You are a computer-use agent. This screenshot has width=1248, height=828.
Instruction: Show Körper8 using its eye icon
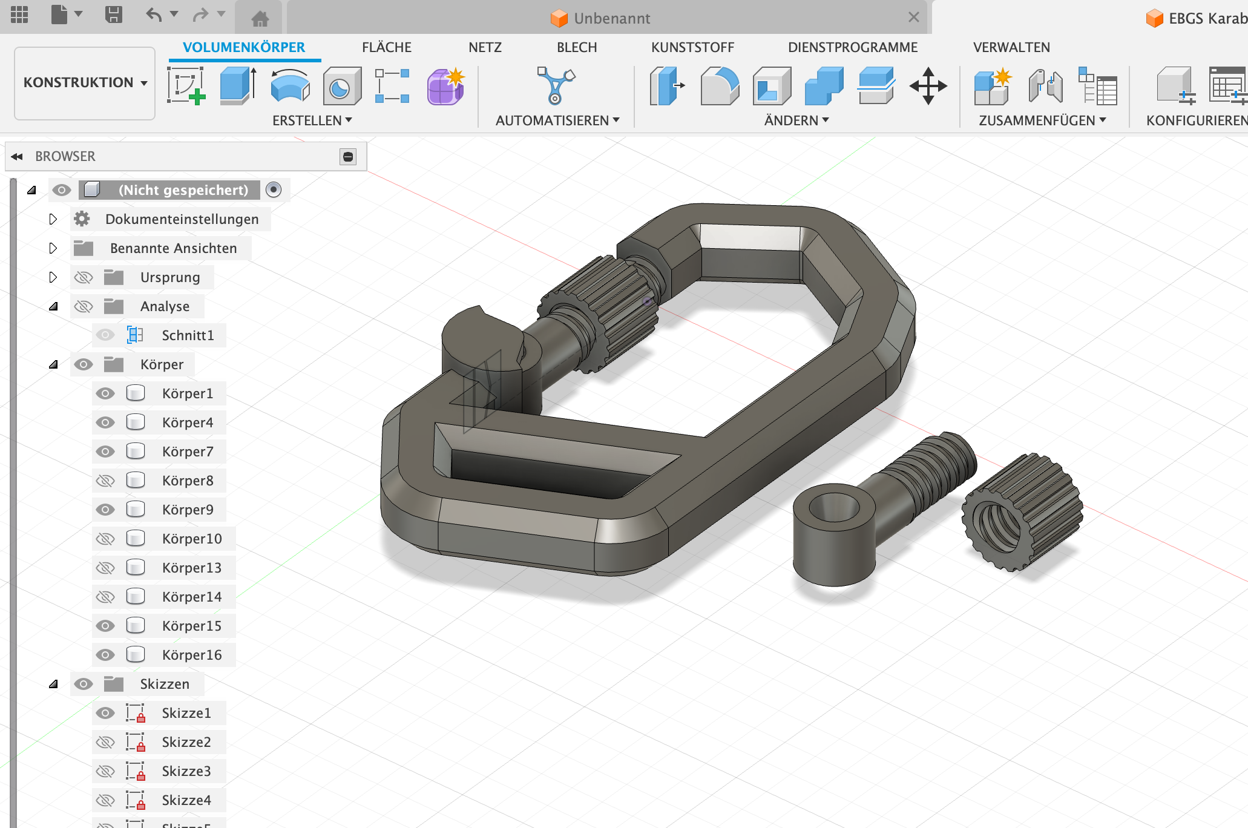pos(105,481)
